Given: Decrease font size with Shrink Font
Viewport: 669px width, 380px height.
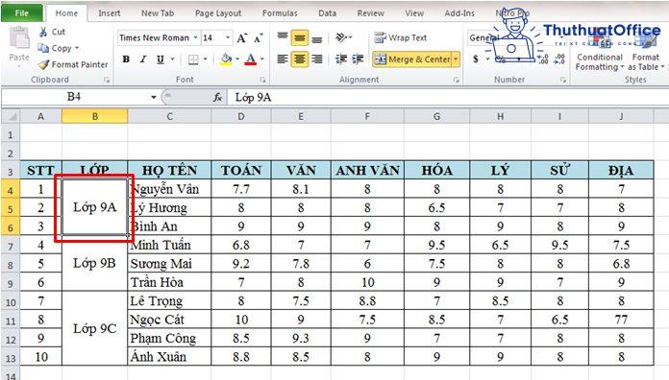Looking at the screenshot, I should [258, 38].
